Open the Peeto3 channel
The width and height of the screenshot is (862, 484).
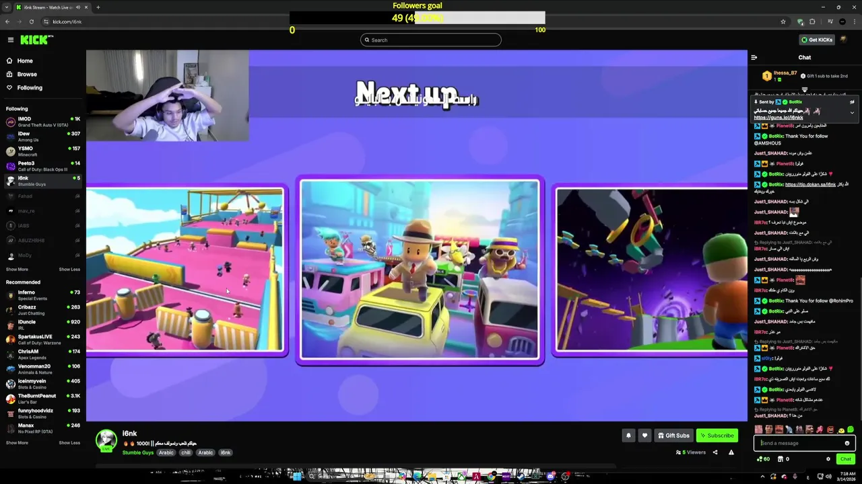(x=43, y=166)
